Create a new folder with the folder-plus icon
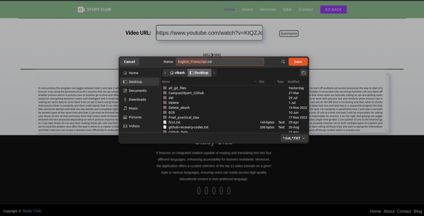Screen dimensions: 424x216 pos(304,73)
